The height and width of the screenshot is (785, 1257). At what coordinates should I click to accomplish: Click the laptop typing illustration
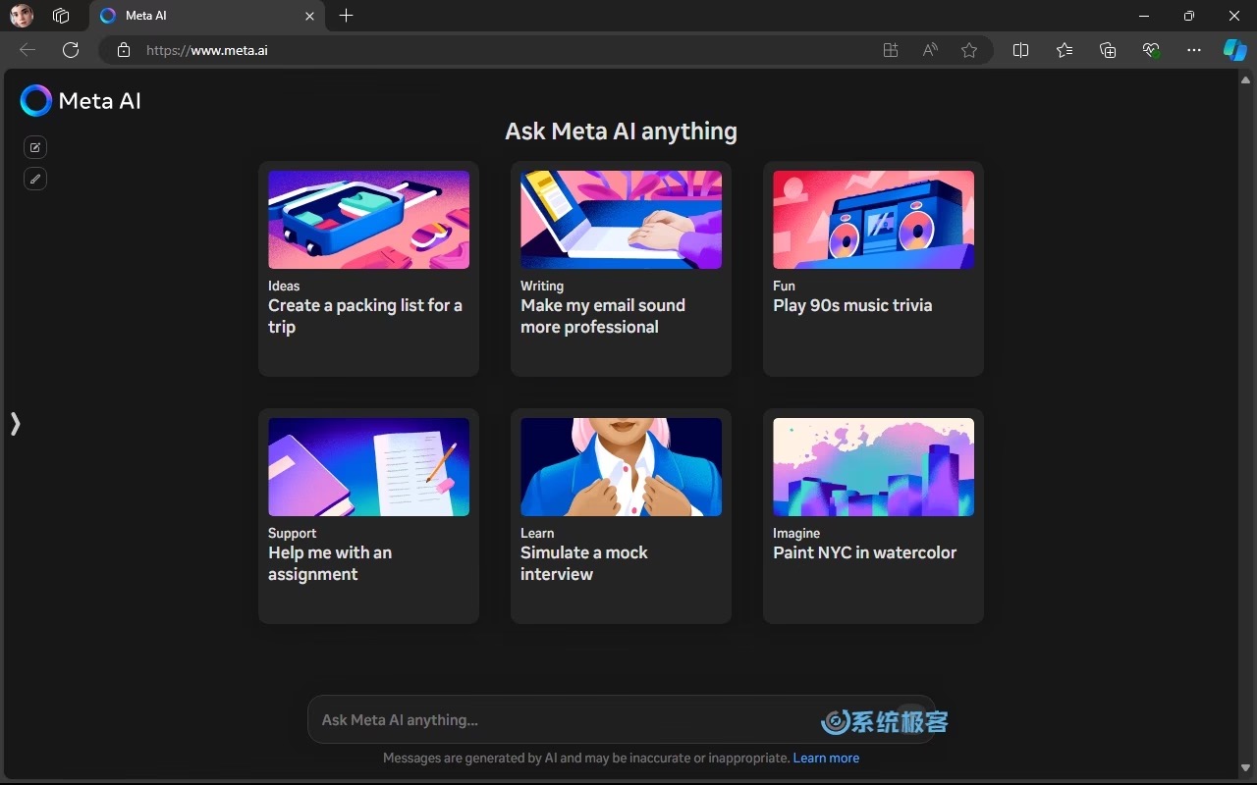coord(621,220)
